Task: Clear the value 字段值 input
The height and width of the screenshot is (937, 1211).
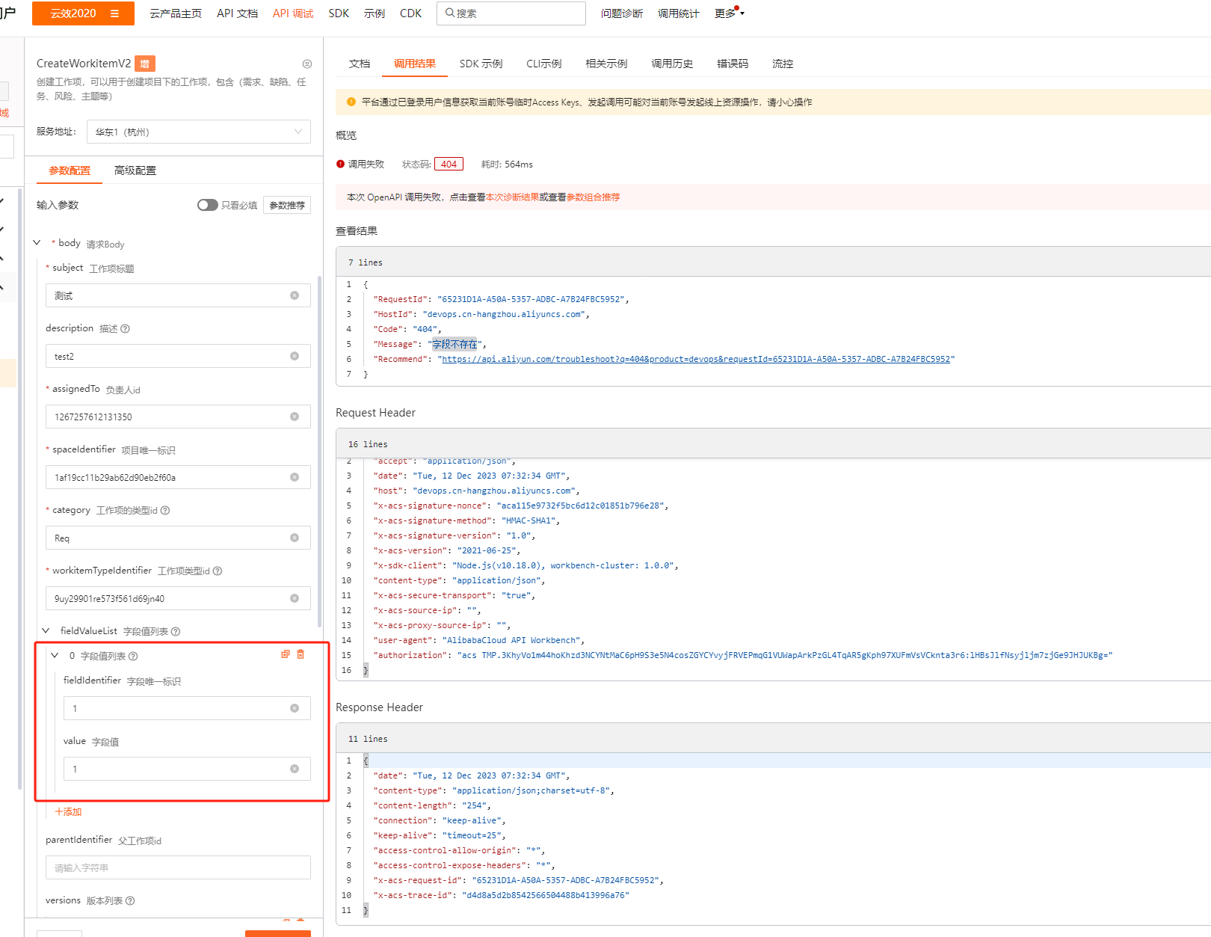Action: pyautogui.click(x=295, y=769)
